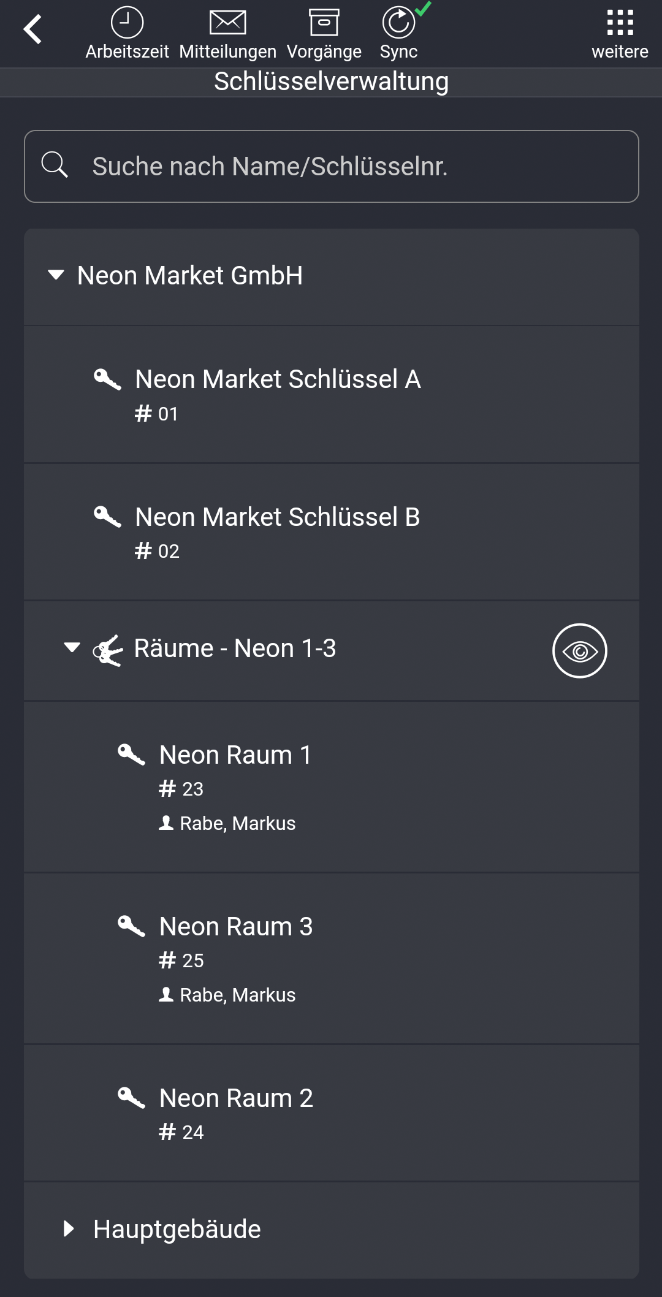Open the weitere grid menu icon
Image resolution: width=662 pixels, height=1297 pixels.
click(x=621, y=21)
